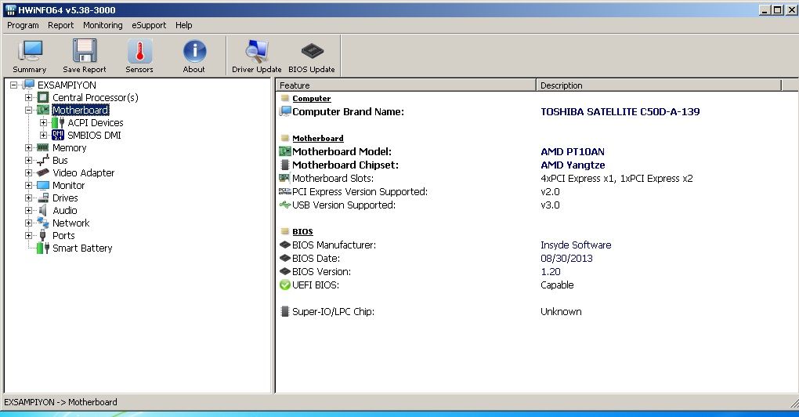This screenshot has width=799, height=417.
Task: Open the eSupport menu
Action: 149,25
